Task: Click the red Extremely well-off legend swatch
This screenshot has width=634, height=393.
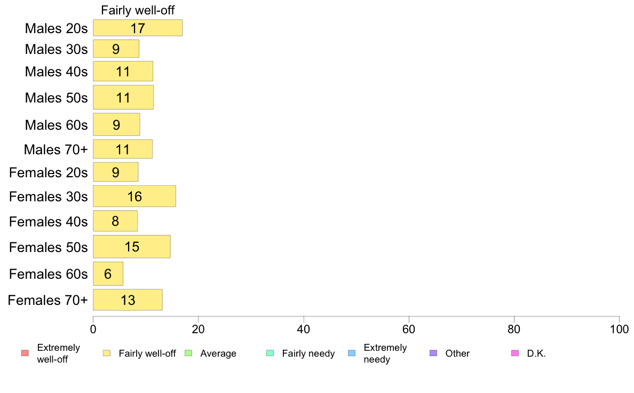Action: [25, 353]
